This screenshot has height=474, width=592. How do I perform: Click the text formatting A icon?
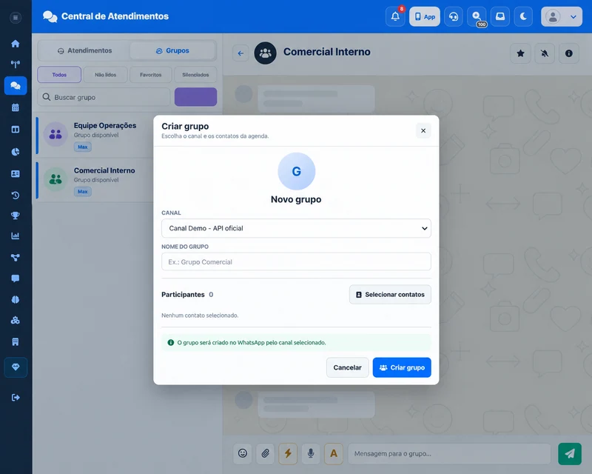(334, 453)
